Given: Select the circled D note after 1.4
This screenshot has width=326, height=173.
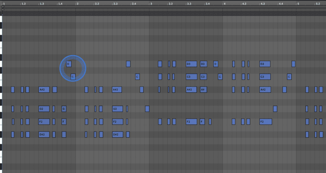Looking at the screenshot, I should coord(69,64).
